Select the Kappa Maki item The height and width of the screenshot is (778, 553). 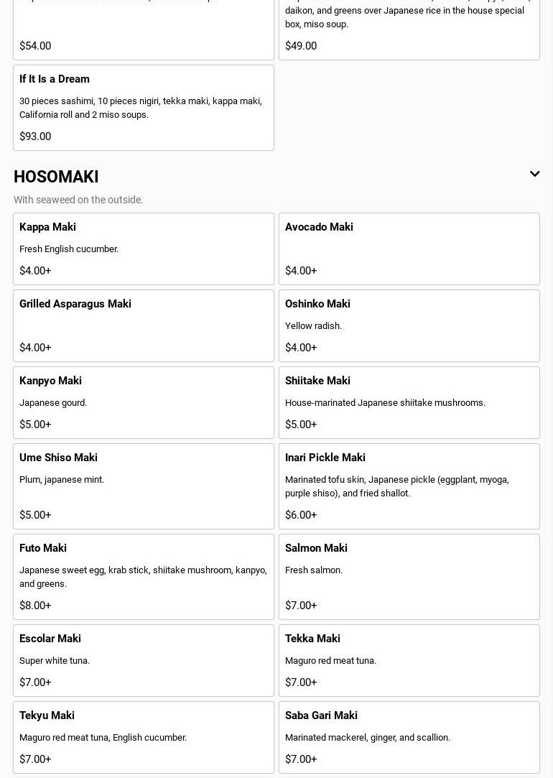pos(143,249)
